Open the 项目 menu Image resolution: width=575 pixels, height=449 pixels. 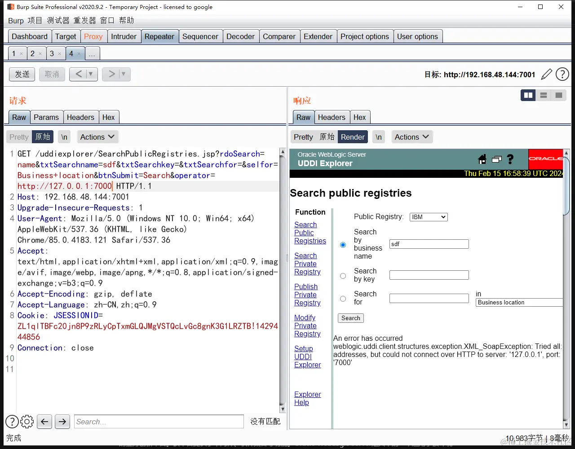(x=35, y=21)
